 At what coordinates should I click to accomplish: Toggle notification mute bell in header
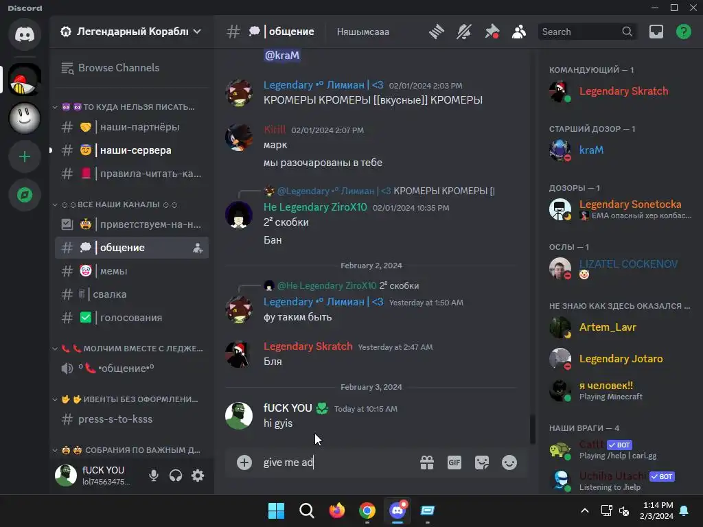pyautogui.click(x=464, y=32)
